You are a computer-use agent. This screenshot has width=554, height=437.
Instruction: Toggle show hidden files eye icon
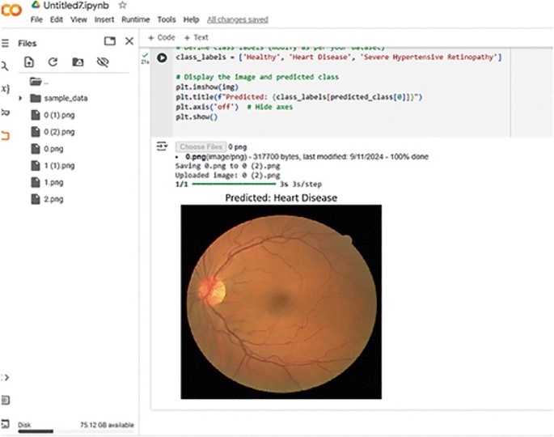102,62
